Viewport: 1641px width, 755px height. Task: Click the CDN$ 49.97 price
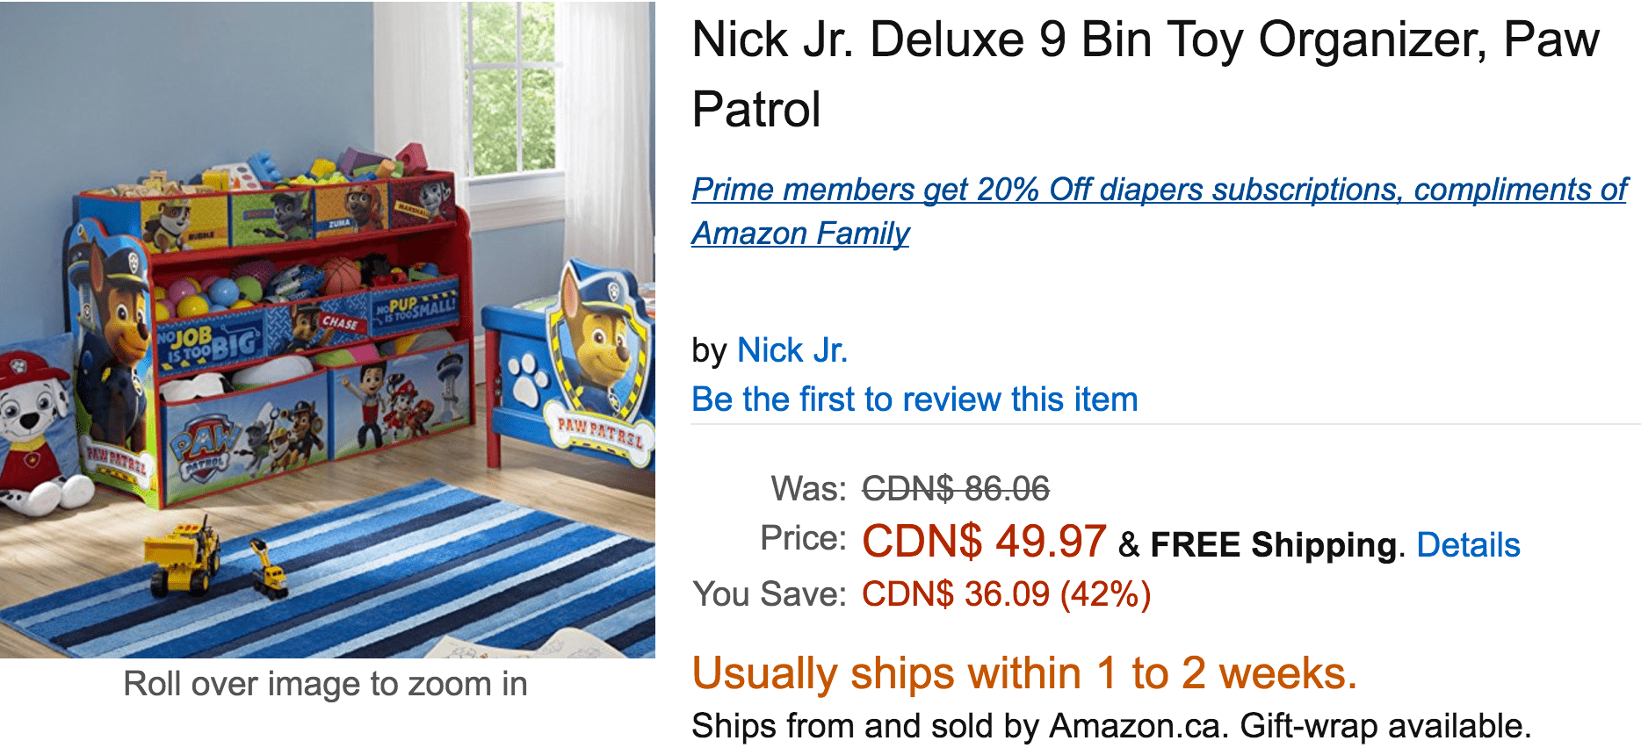click(x=984, y=541)
